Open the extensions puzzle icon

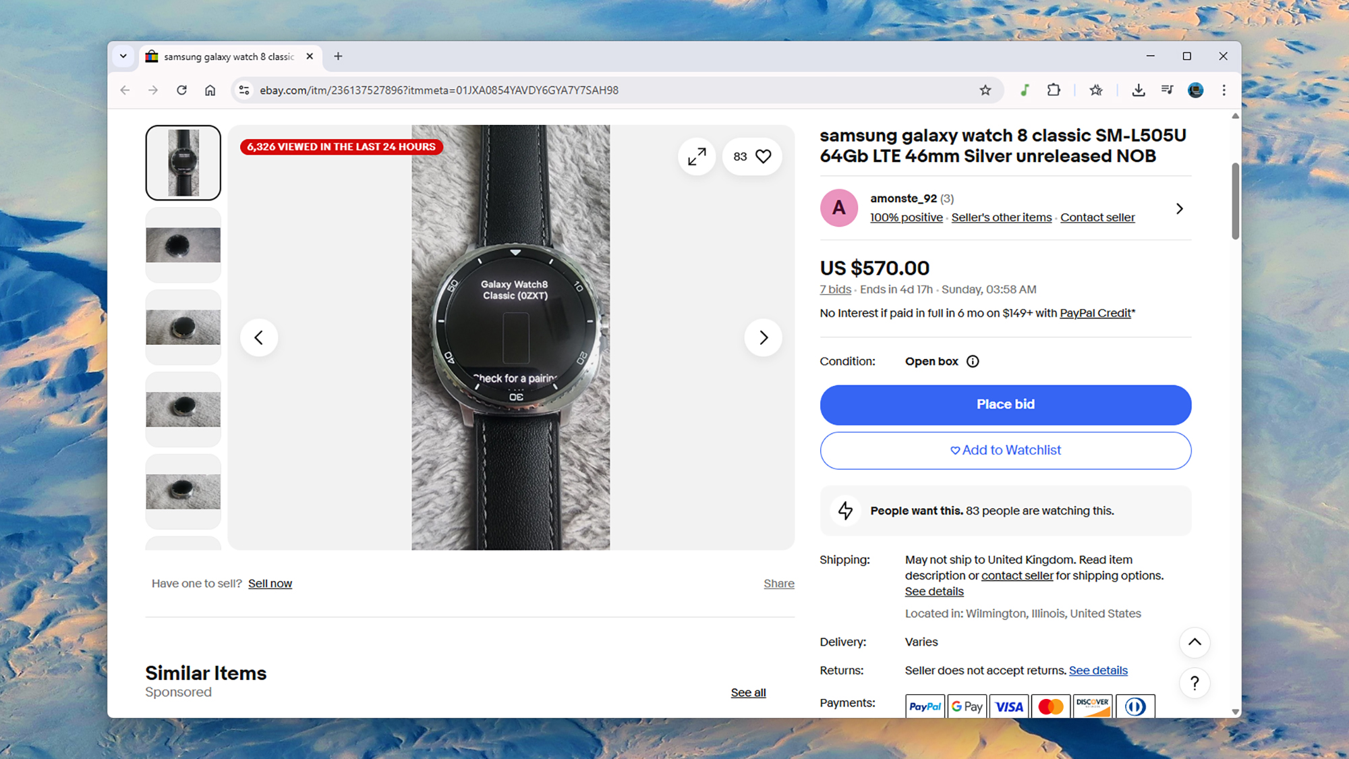pos(1054,90)
